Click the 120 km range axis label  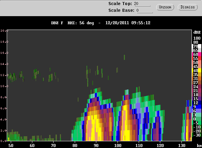point(160,146)
